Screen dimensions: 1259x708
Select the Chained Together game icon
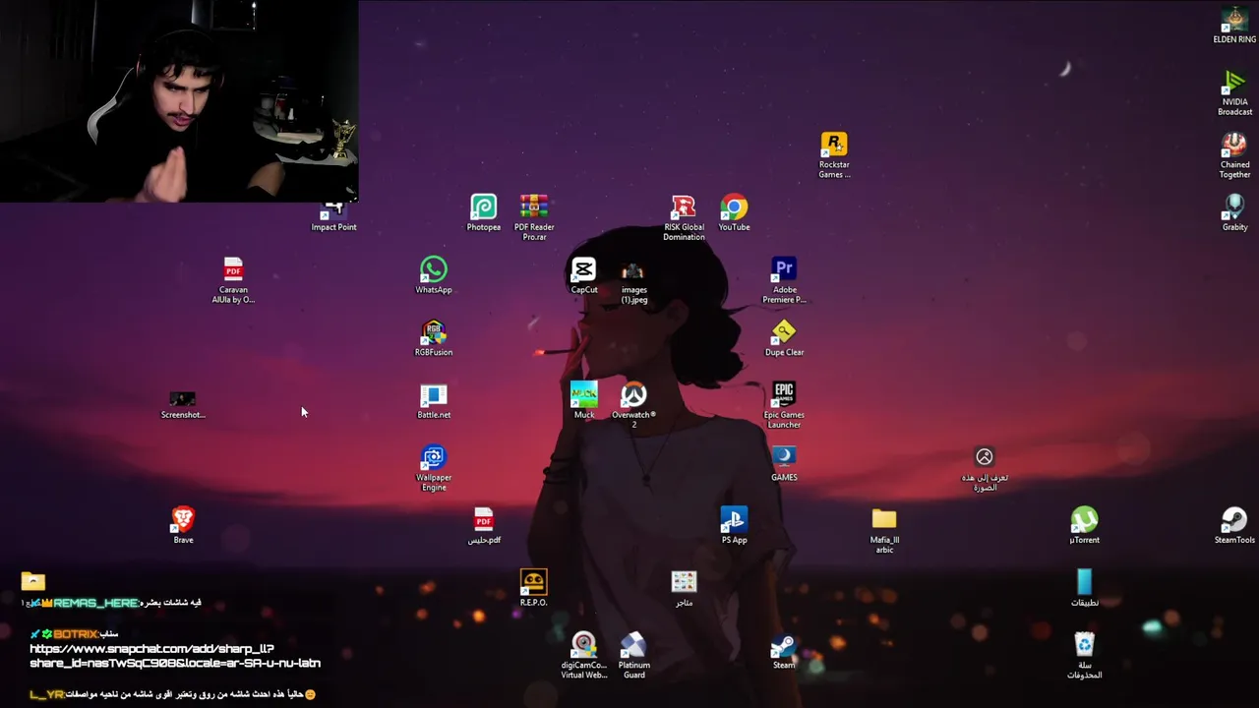1234,155
